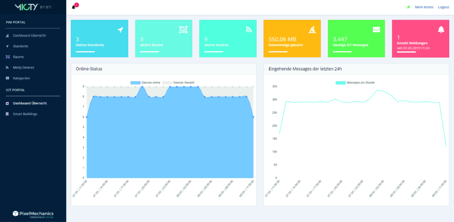This screenshot has width=454, height=222.
Task: Click the bell icon on Anzahl Meldungen card
Action: [441, 30]
